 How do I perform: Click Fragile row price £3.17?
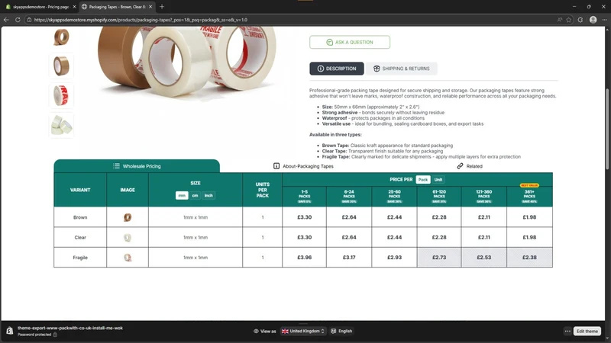(x=349, y=258)
